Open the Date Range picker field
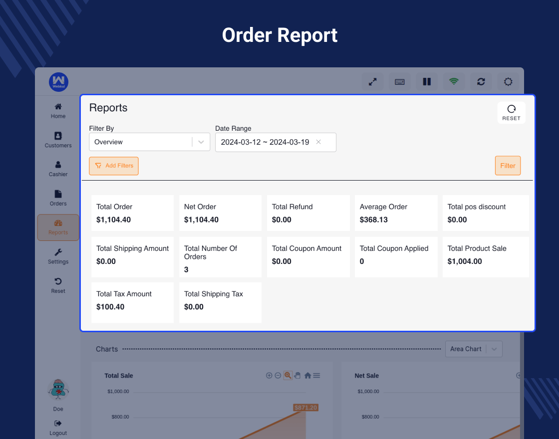 270,142
